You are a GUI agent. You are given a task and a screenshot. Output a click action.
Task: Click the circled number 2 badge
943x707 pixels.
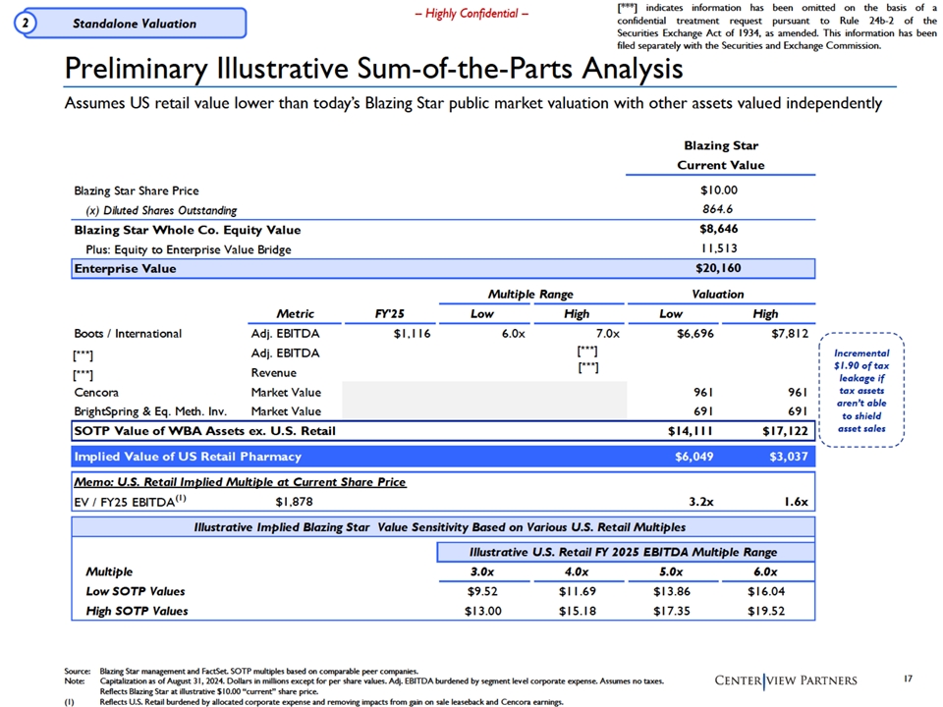26,24
